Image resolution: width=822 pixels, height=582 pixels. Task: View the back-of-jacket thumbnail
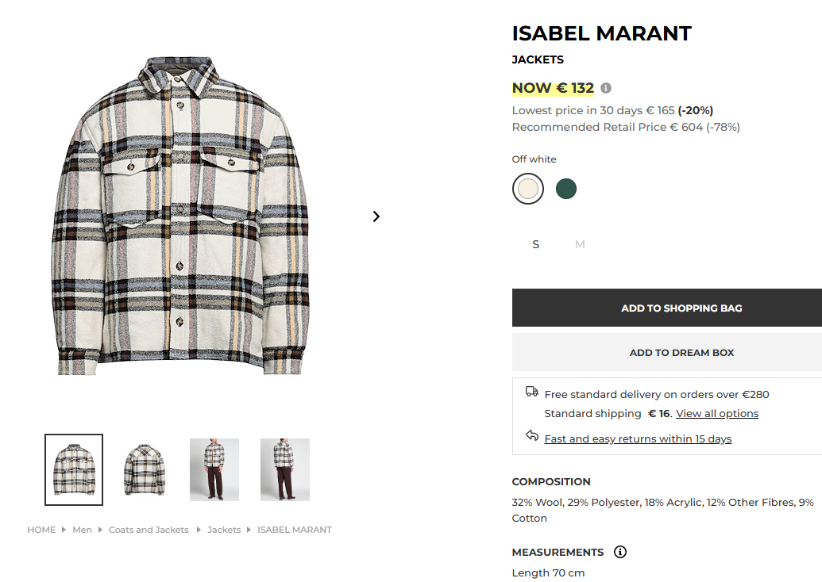coord(145,469)
